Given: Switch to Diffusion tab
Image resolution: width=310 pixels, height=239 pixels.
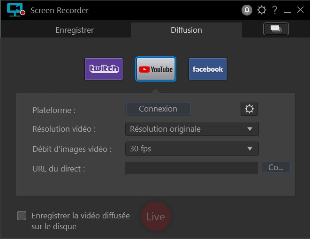Looking at the screenshot, I should (x=186, y=30).
